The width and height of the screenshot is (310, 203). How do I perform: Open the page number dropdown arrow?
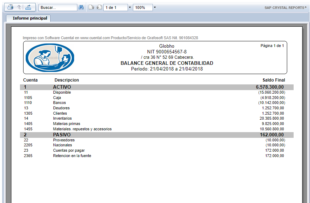130,7
